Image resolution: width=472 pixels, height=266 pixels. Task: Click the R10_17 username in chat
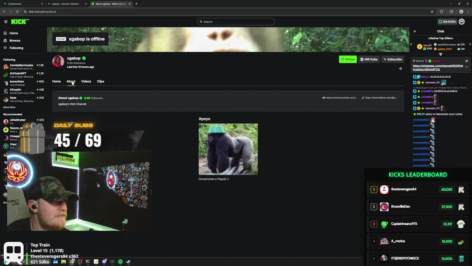pyautogui.click(x=421, y=114)
